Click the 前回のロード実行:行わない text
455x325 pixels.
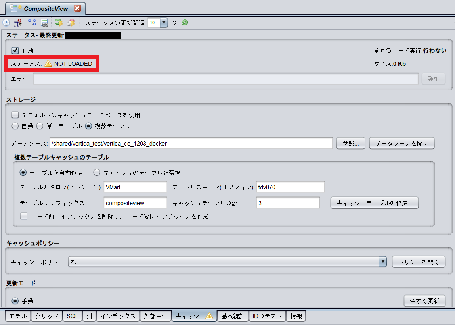pos(410,50)
